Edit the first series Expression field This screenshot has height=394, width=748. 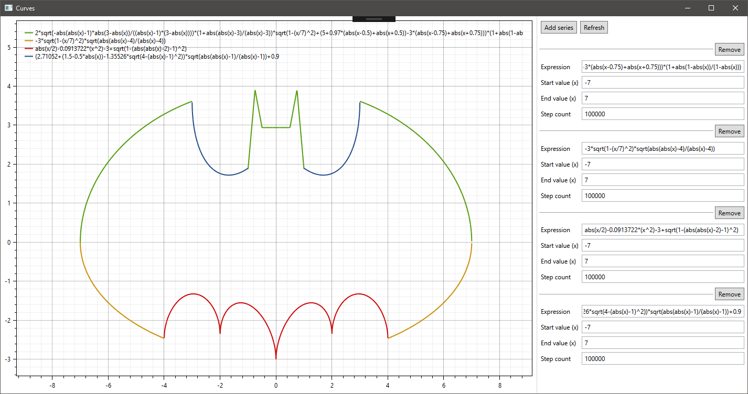pos(663,67)
